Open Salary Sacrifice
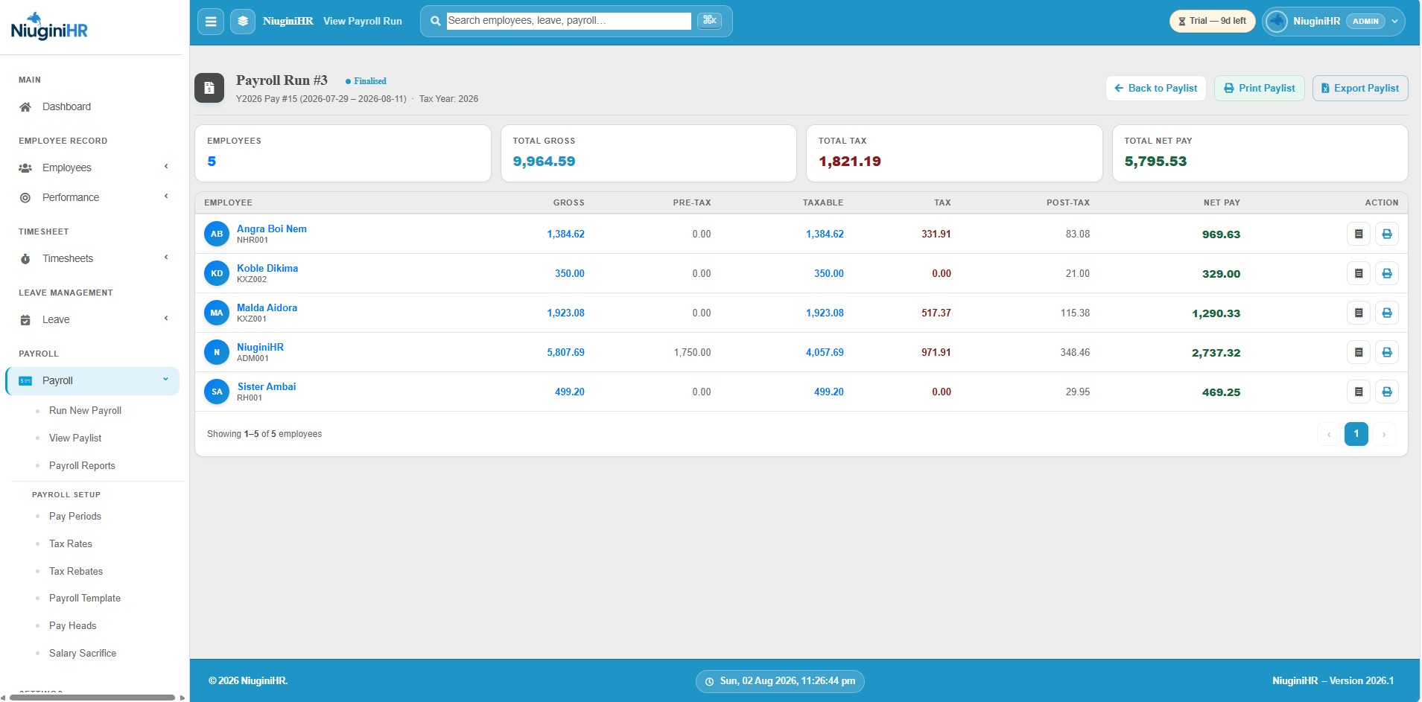The width and height of the screenshot is (1422, 702). click(x=83, y=654)
